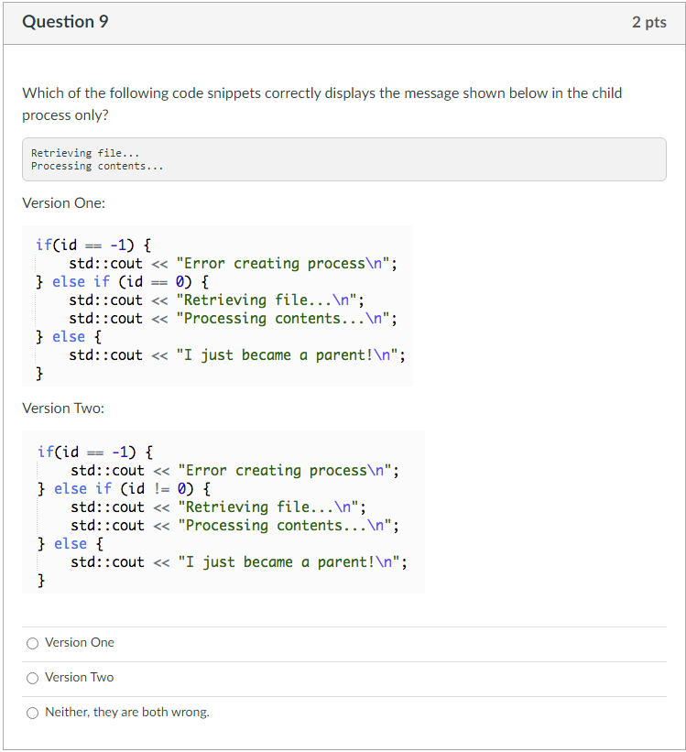Choose 'Neither, they are both wrong' answer
The height and width of the screenshot is (752, 686).
(33, 713)
